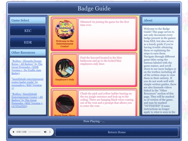The height and width of the screenshot is (141, 188).
Task: Click the 'Employee's Only' badge label
Action: pyautogui.click(x=65, y=79)
